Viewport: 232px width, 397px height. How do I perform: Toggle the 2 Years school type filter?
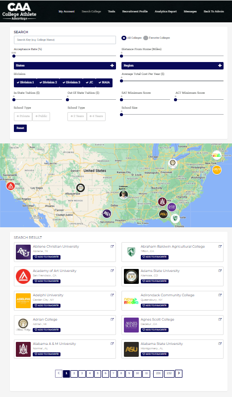point(77,116)
